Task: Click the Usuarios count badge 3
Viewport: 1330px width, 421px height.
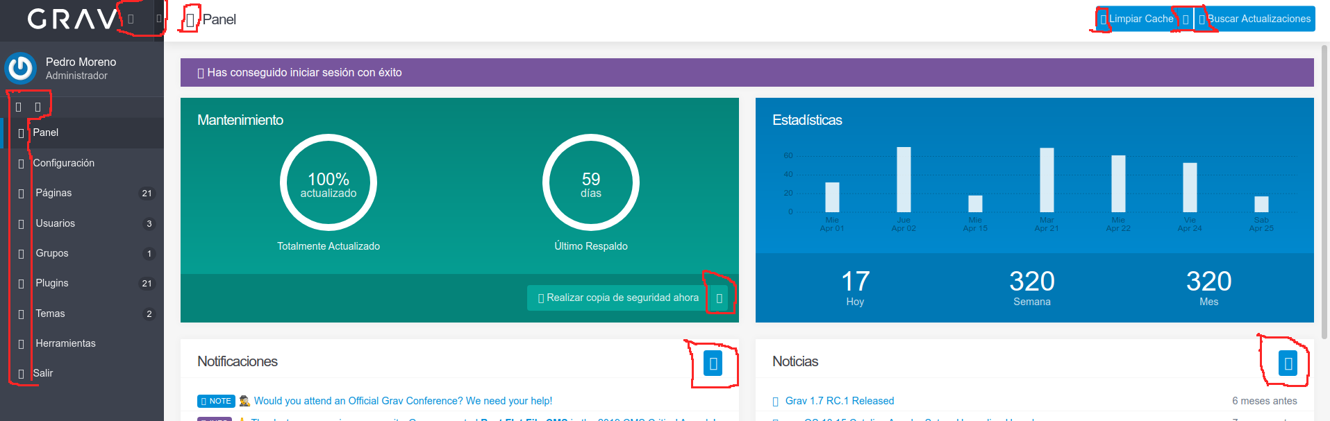Action: (149, 224)
